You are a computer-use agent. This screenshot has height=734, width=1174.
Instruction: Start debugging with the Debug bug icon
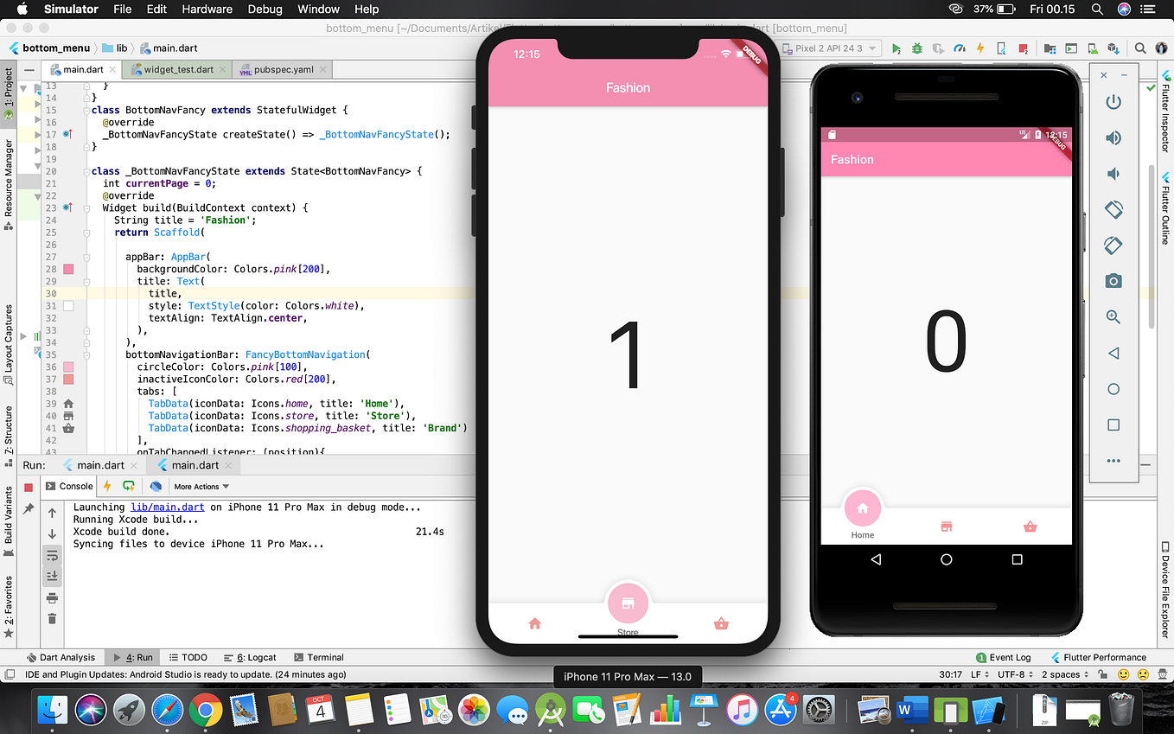[916, 49]
